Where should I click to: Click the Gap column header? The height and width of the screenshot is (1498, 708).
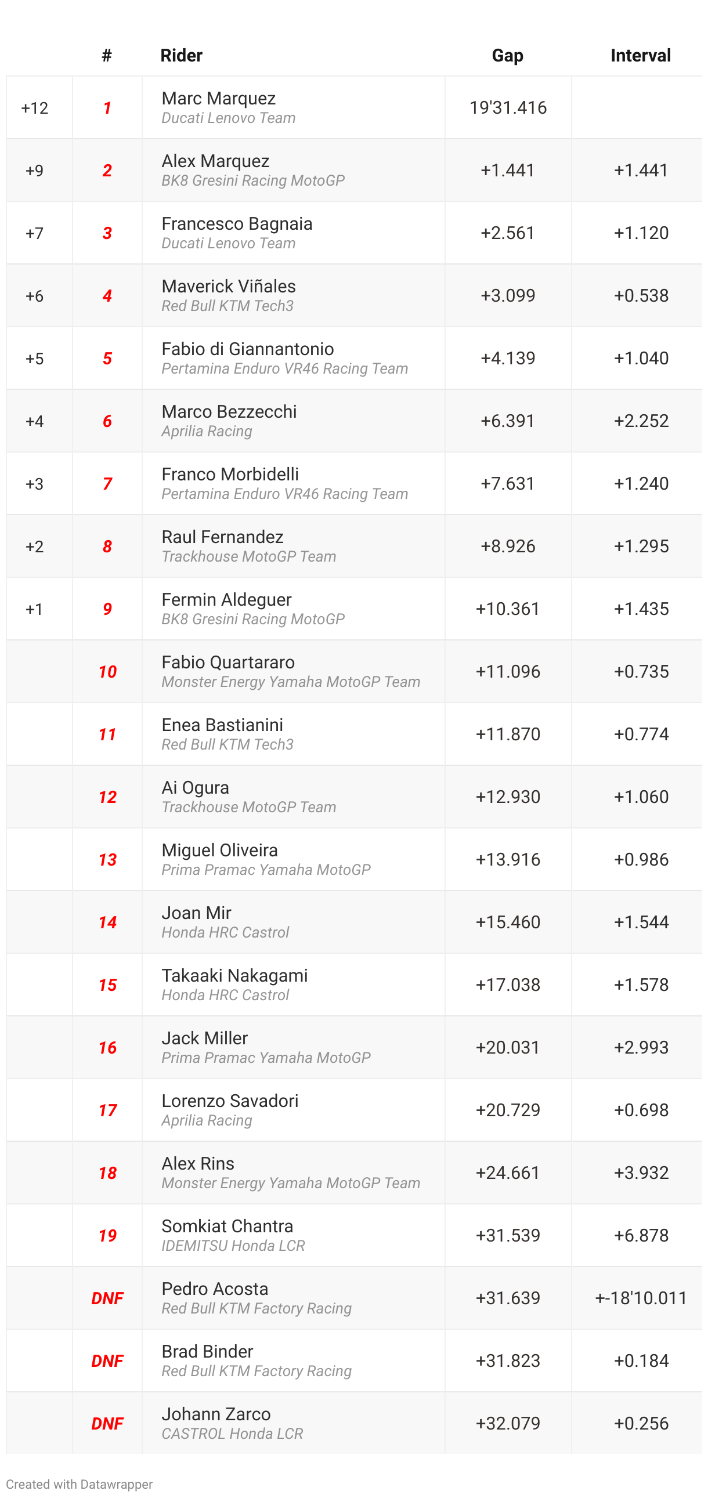click(x=507, y=55)
